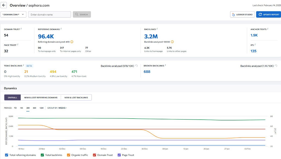The height and width of the screenshot is (159, 281).
Task: Show info for Page Trust
Action: pyautogui.click(x=17, y=44)
